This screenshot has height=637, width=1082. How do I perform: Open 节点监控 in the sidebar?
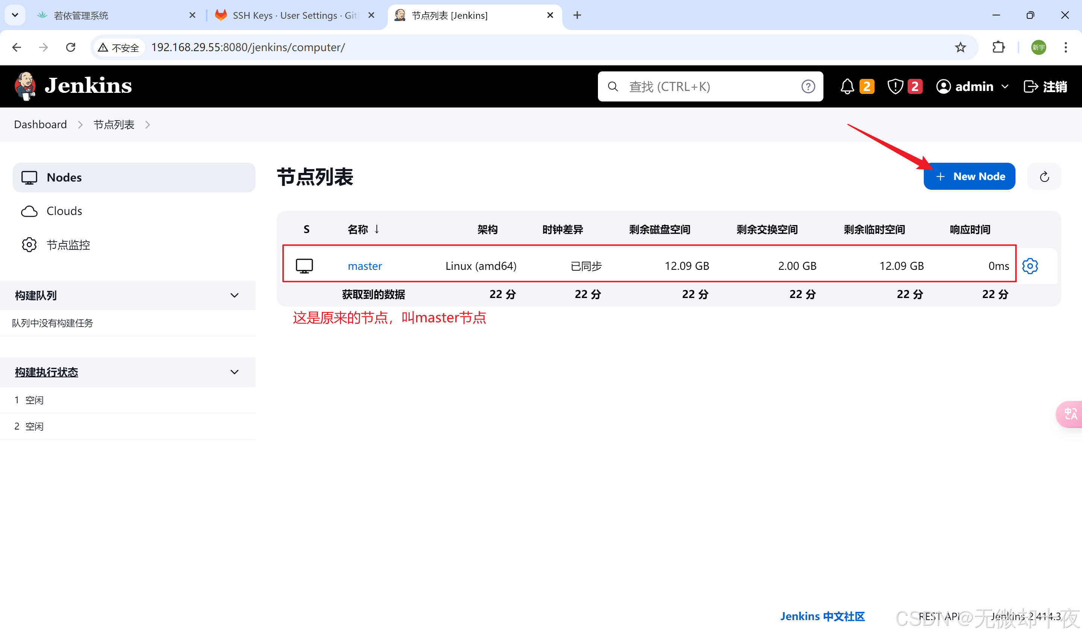[68, 245]
